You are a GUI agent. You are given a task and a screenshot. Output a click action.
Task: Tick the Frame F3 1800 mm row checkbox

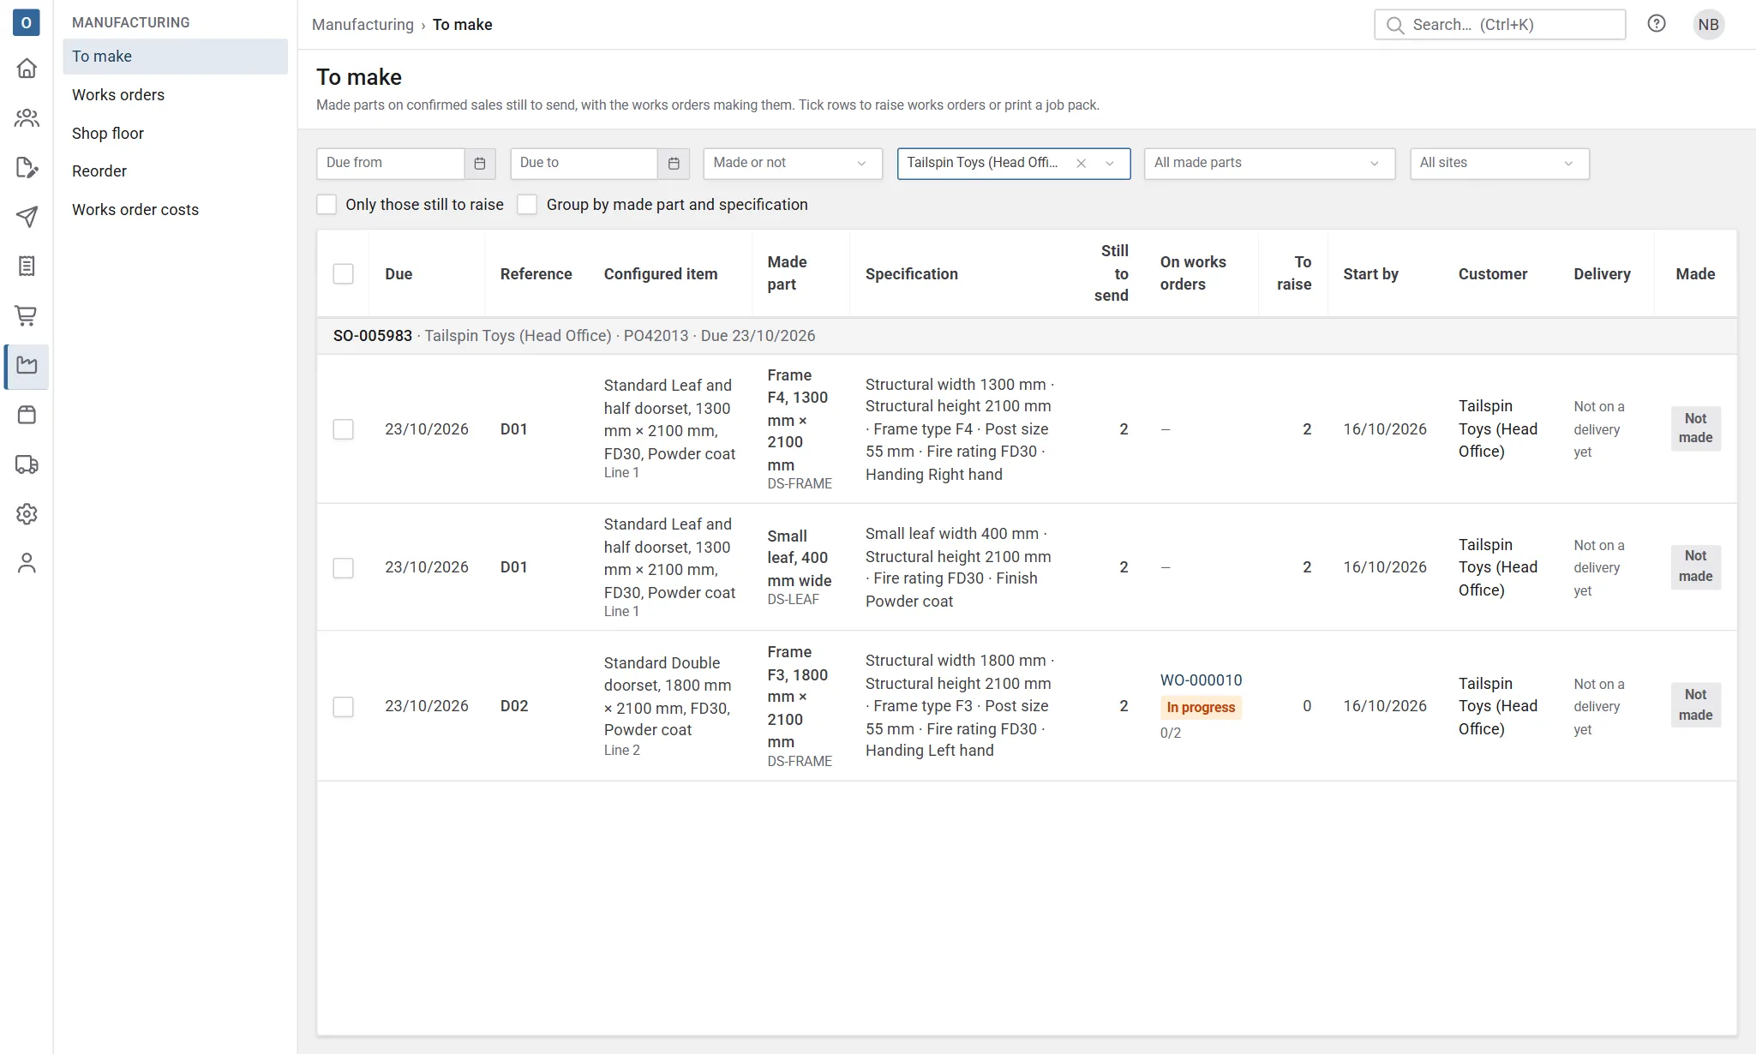click(343, 707)
